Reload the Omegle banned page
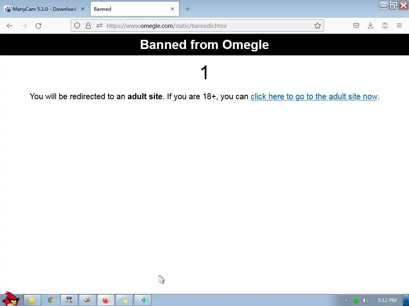The width and height of the screenshot is (409, 306). pyautogui.click(x=38, y=26)
